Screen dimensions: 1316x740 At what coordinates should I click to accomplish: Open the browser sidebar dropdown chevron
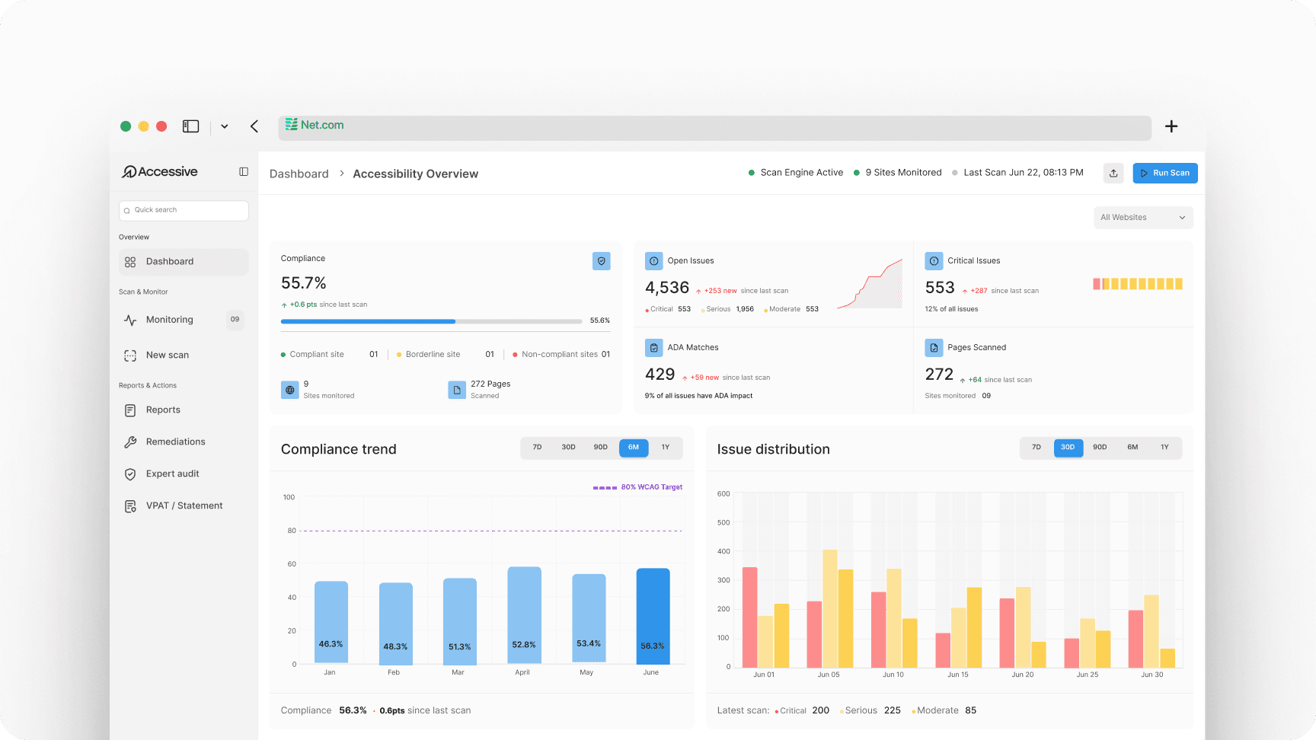point(225,126)
